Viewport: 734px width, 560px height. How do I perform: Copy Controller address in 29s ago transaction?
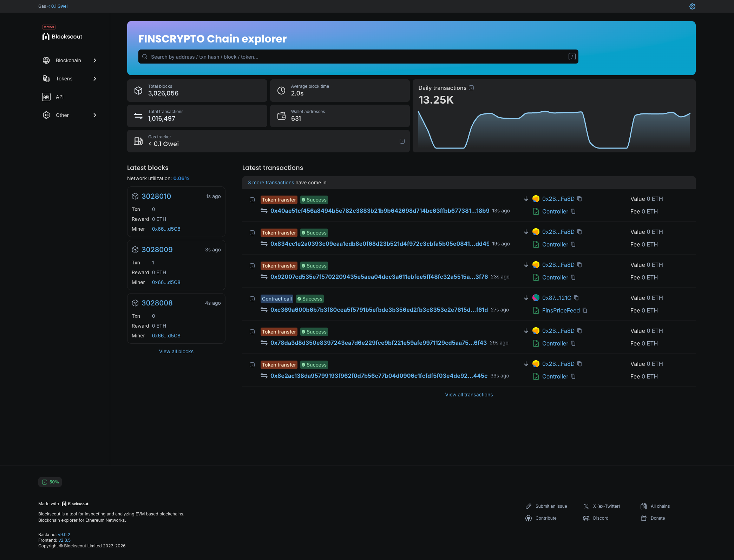(x=573, y=343)
